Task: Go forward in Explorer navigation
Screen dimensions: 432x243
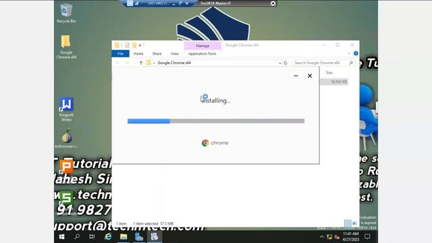Action: [127, 63]
